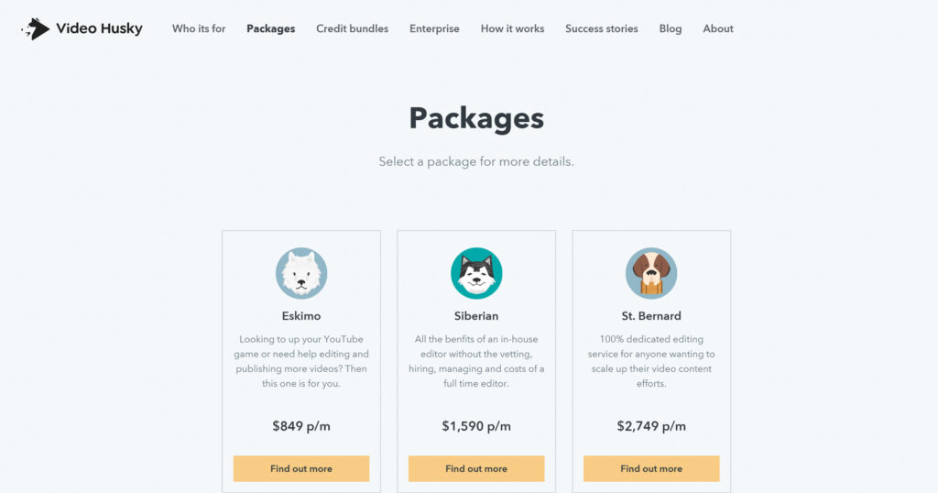Visit the Blog link
Viewport: 938px width, 493px height.
pos(671,28)
